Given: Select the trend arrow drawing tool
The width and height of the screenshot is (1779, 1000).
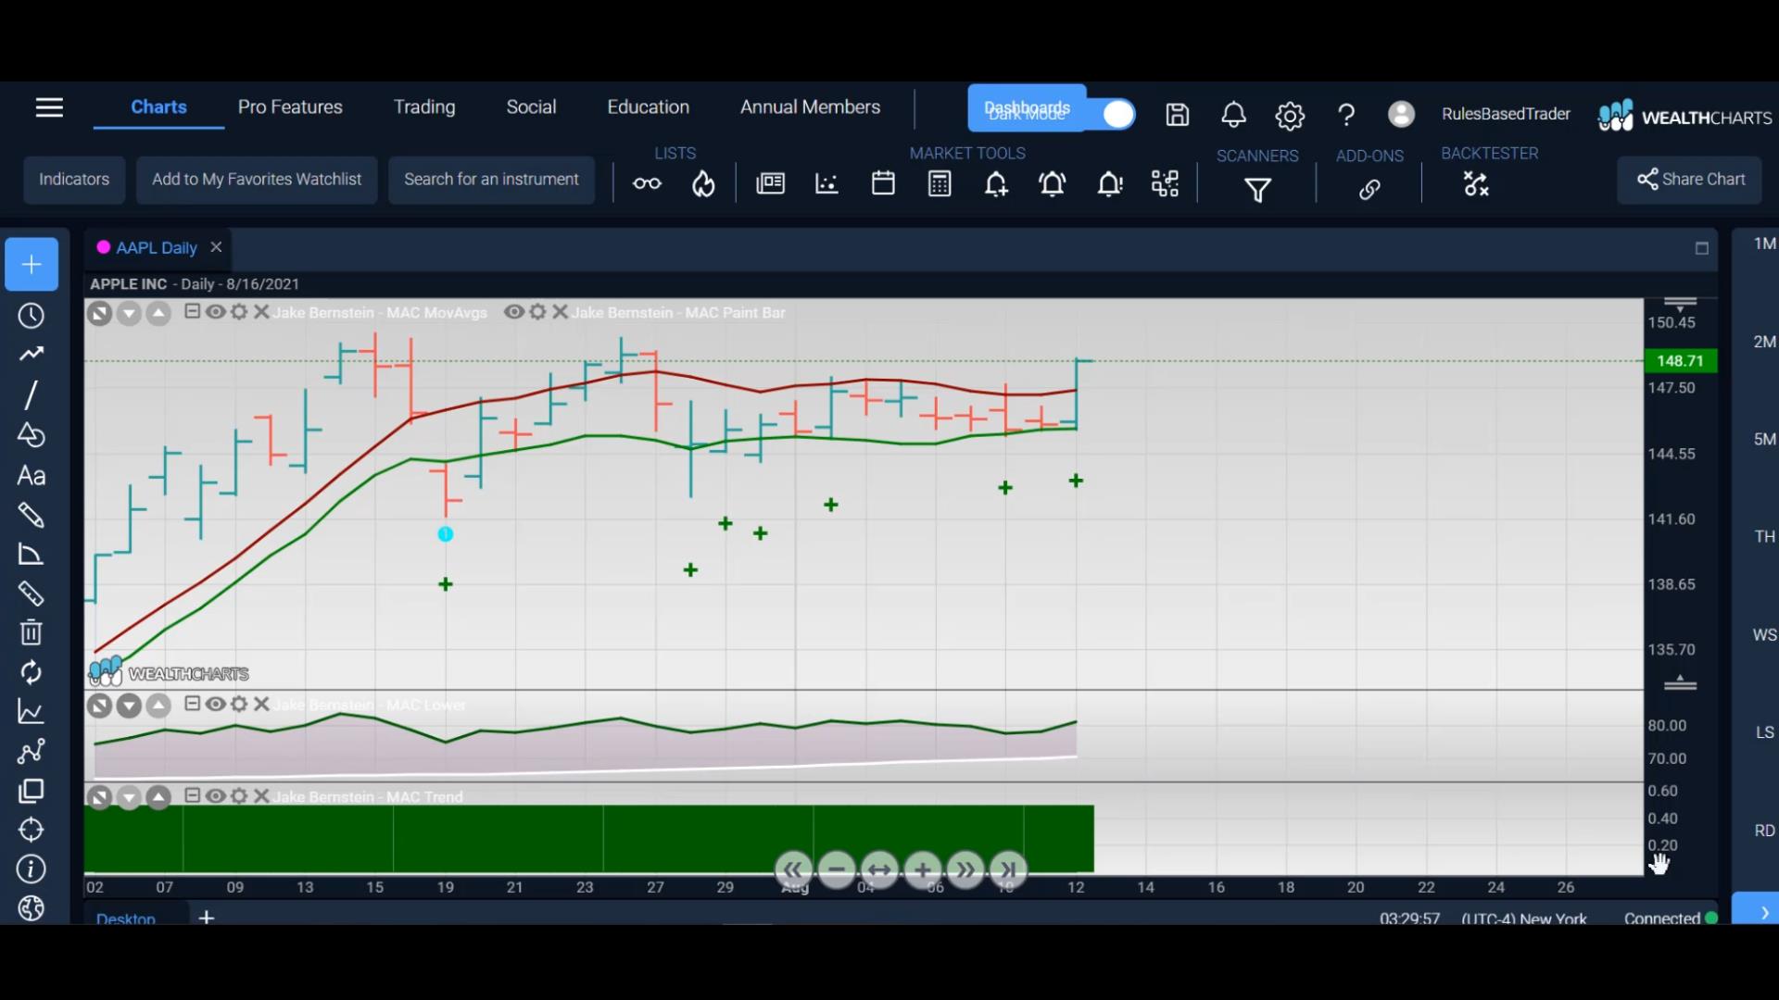Looking at the screenshot, I should point(32,354).
